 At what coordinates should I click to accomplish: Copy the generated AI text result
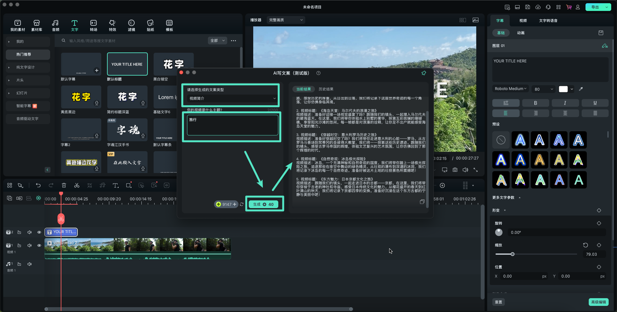422,202
